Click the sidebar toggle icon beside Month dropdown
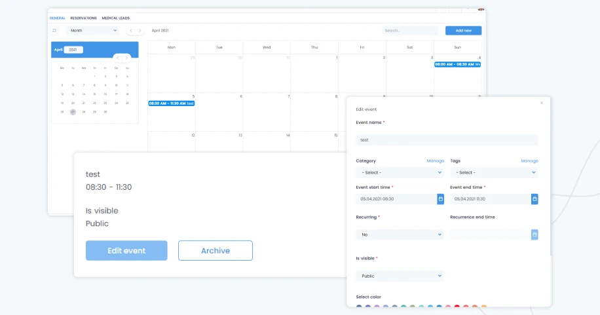This screenshot has width=600, height=315. coord(54,31)
